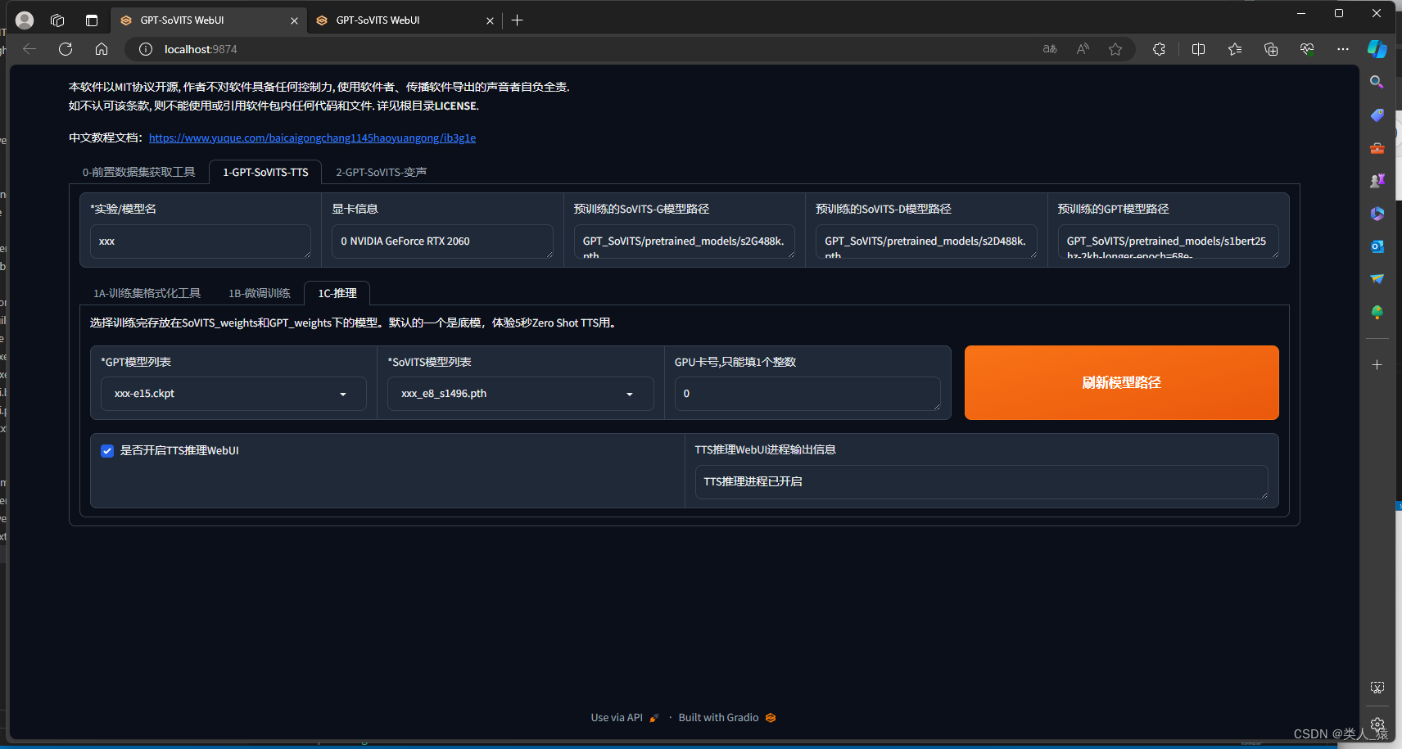The height and width of the screenshot is (749, 1402).
Task: Open browser essentials heart icon
Action: pyautogui.click(x=1307, y=49)
